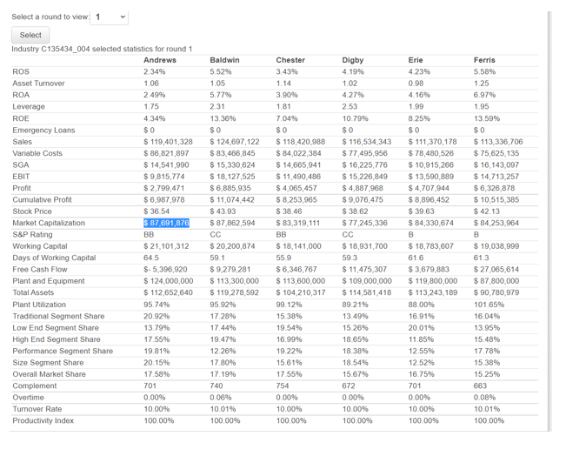
Task: Click Andrews' variable costs $86,821,897
Action: (166, 153)
